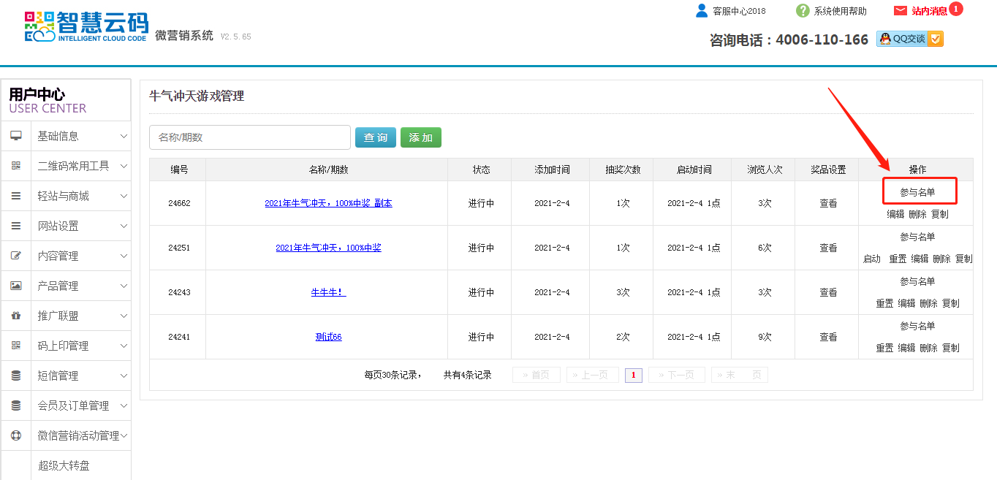Click the gift icon beside 推广联盟
997x480 pixels.
click(16, 316)
